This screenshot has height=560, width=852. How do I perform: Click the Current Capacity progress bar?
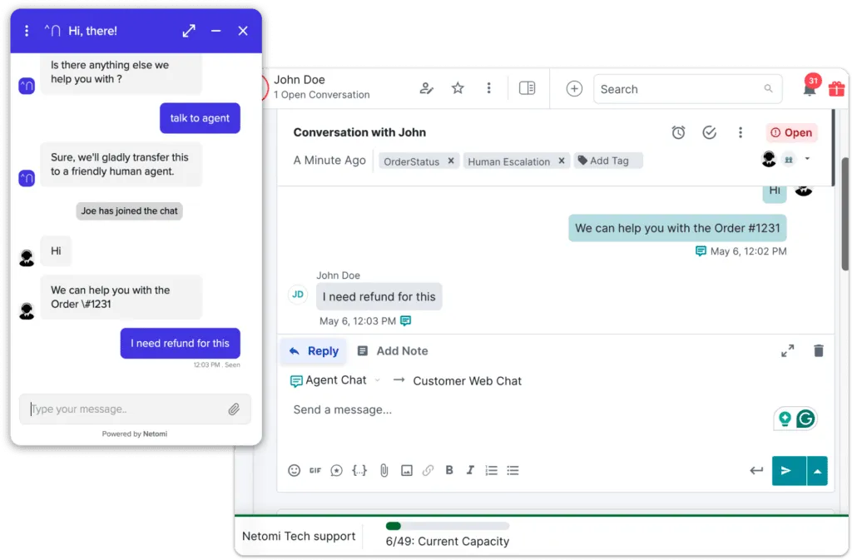click(x=448, y=526)
